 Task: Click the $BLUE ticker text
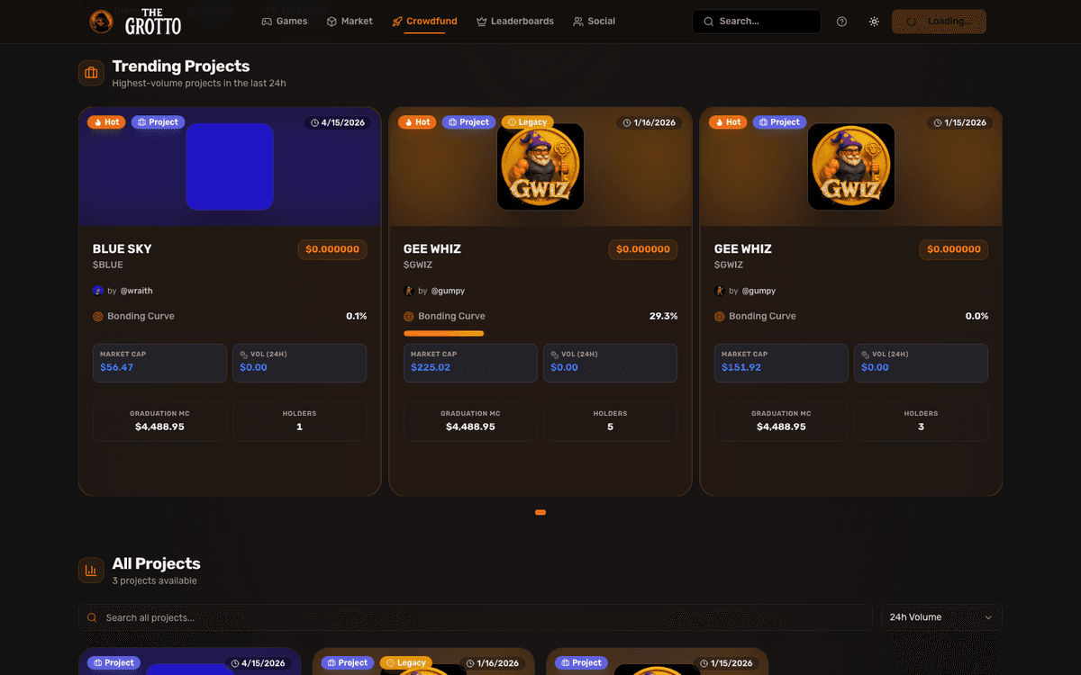pos(108,265)
